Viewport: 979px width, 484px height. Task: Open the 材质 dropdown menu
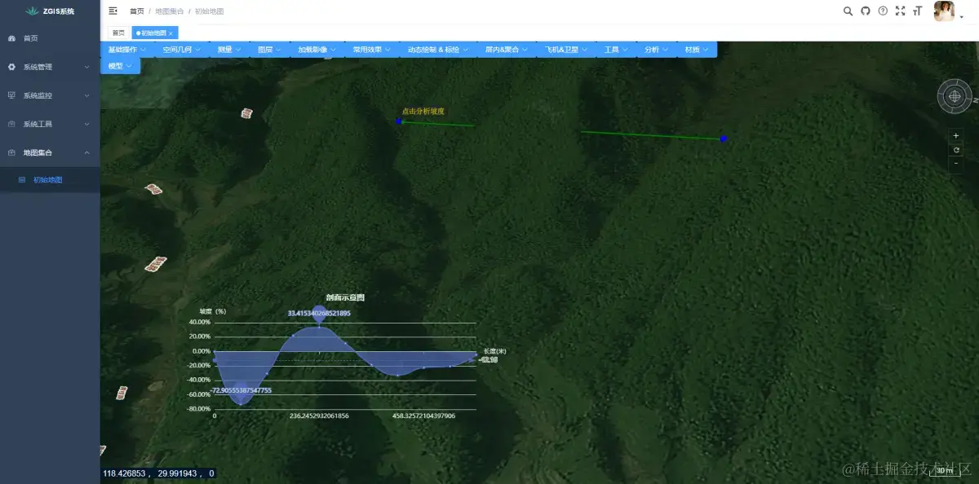697,50
